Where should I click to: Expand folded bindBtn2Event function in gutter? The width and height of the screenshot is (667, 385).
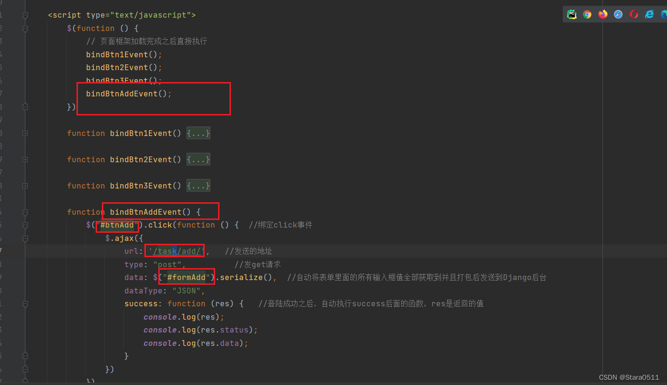25,160
